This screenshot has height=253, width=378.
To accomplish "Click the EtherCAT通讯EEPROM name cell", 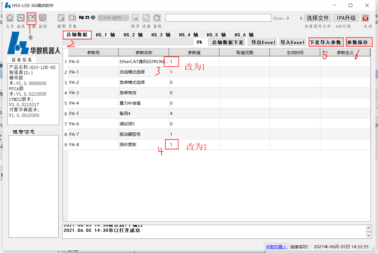I will [x=144, y=62].
